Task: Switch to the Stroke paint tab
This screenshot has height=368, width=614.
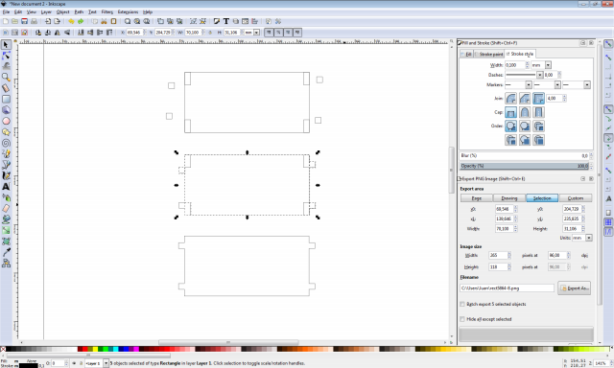Action: pyautogui.click(x=488, y=54)
